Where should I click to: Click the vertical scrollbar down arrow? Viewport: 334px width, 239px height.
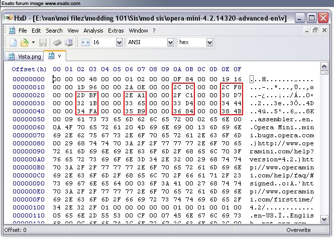click(x=324, y=219)
